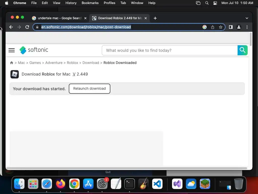The width and height of the screenshot is (258, 194).
Task: Open Weather app from the dock
Action: point(191,184)
